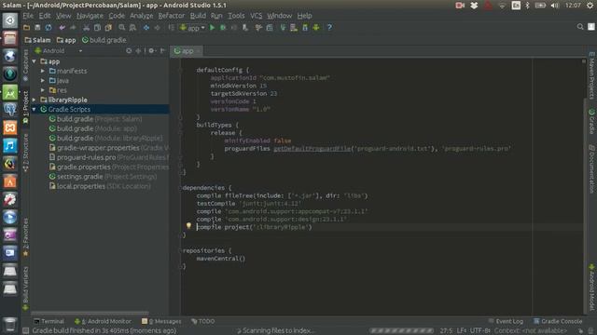
Task: Open the Refactor menu
Action: (x=172, y=16)
